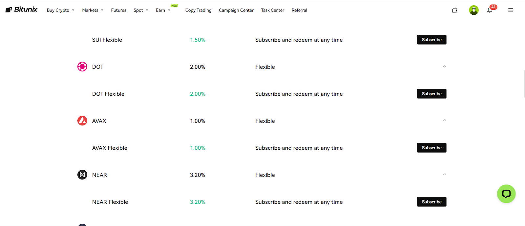The width and height of the screenshot is (525, 226).
Task: Collapse the AVAX row chevron
Action: [x=444, y=121]
